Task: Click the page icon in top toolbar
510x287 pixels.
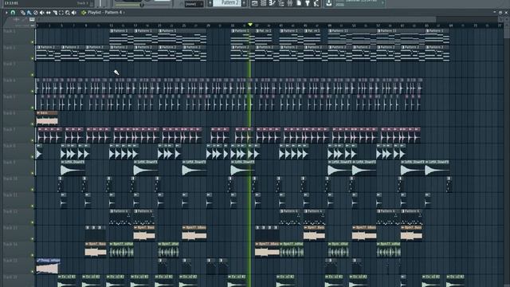Action: pyautogui.click(x=299, y=3)
